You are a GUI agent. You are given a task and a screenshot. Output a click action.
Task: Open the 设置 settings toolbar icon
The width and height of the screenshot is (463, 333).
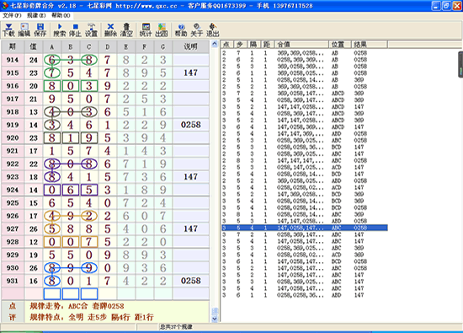(x=91, y=30)
